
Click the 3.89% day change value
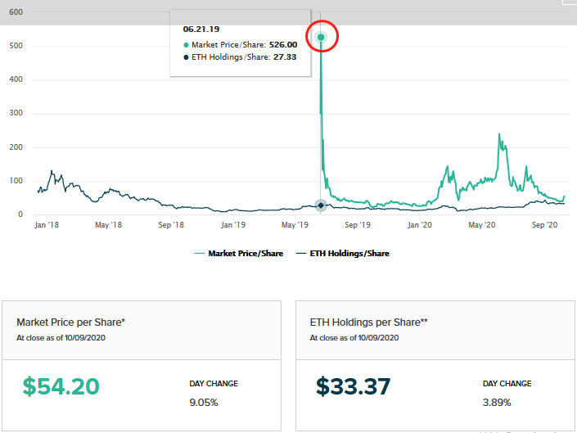(497, 402)
